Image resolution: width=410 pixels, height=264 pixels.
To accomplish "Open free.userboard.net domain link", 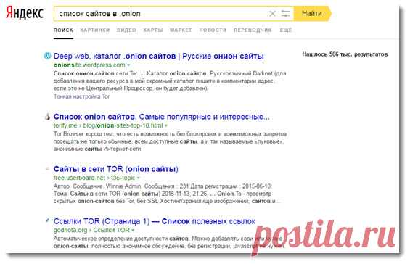I will (x=79, y=178).
